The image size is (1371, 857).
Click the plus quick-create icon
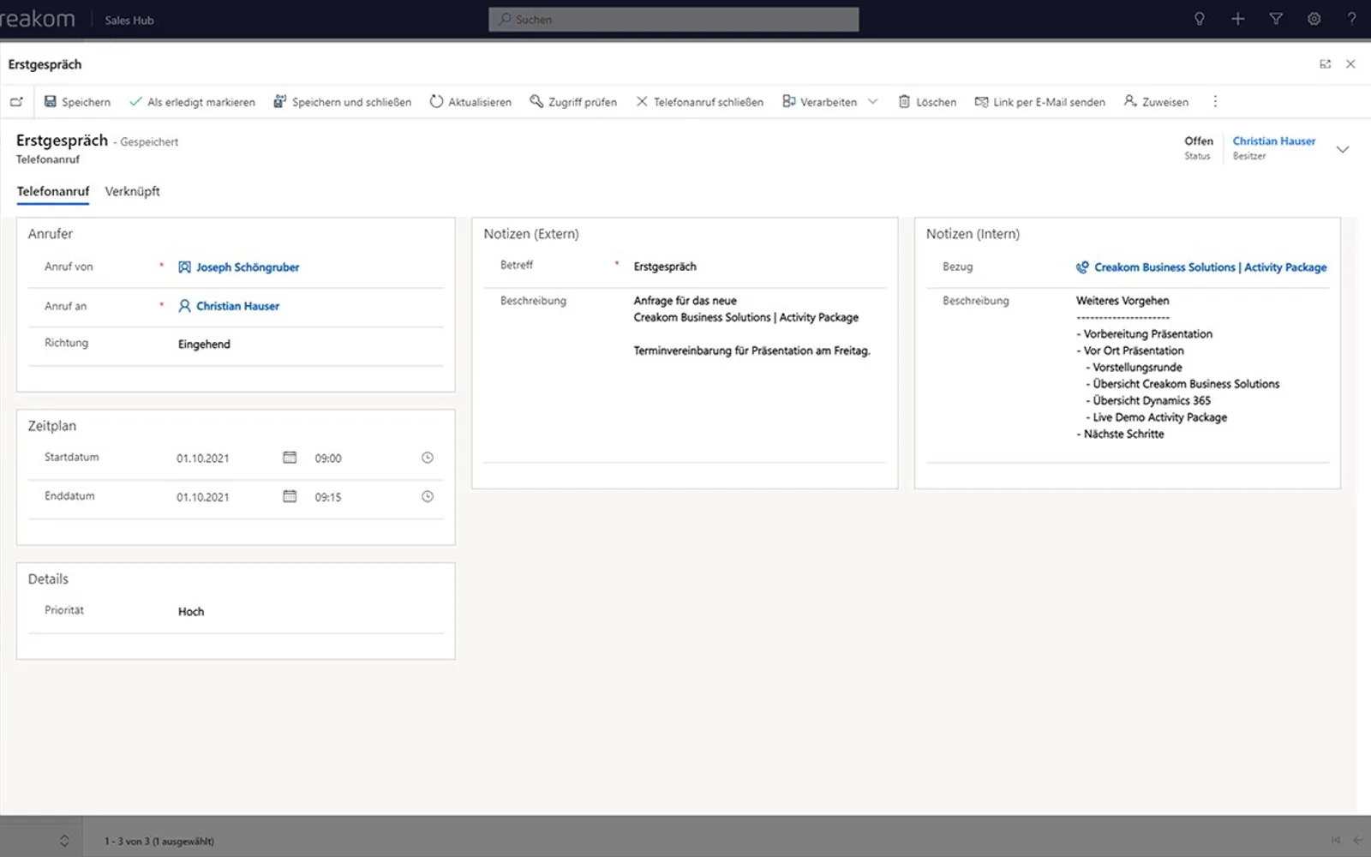(1237, 19)
